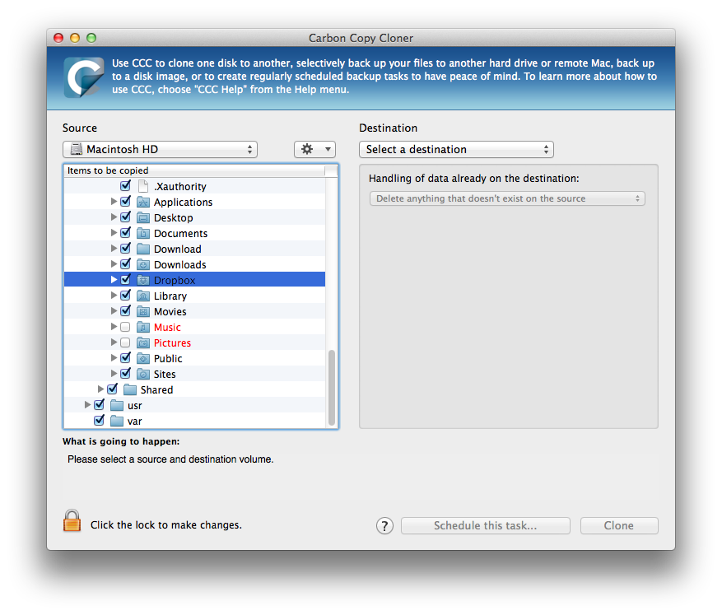Expand the Shared folder triangle
722x615 pixels.
100,389
